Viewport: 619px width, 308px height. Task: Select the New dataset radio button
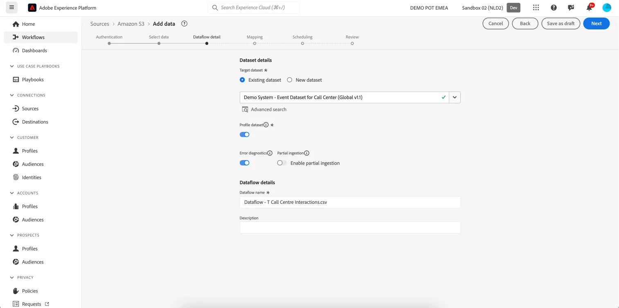pos(290,80)
